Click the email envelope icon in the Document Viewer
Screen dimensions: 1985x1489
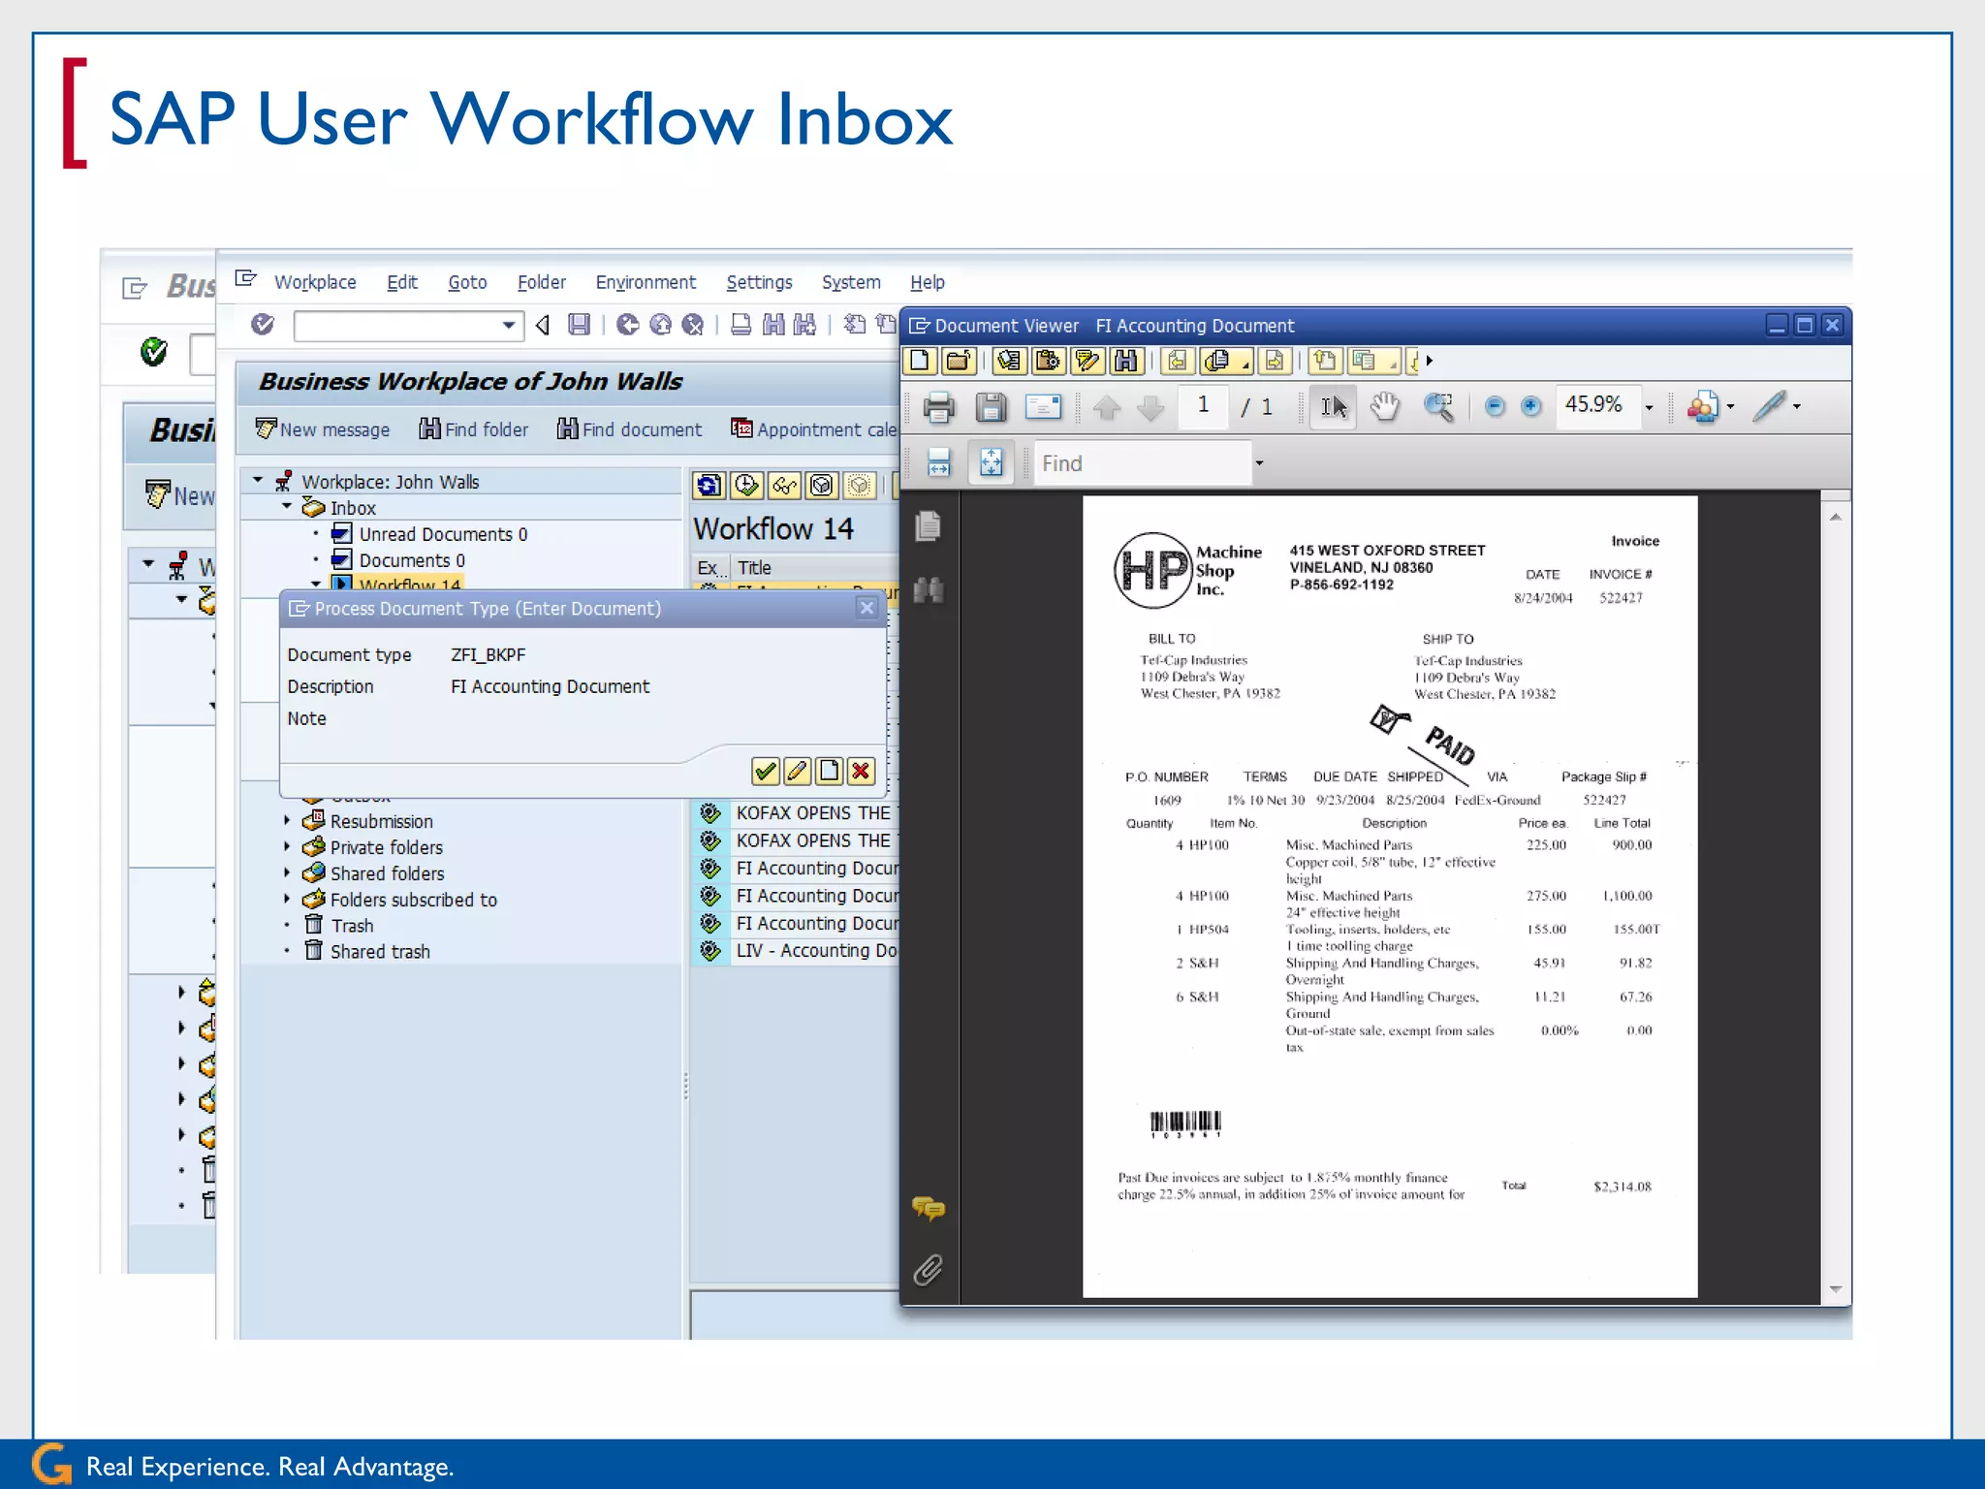tap(1043, 407)
